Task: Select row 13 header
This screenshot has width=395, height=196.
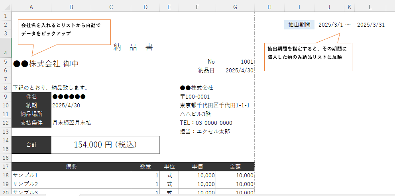Action: pos(6,132)
